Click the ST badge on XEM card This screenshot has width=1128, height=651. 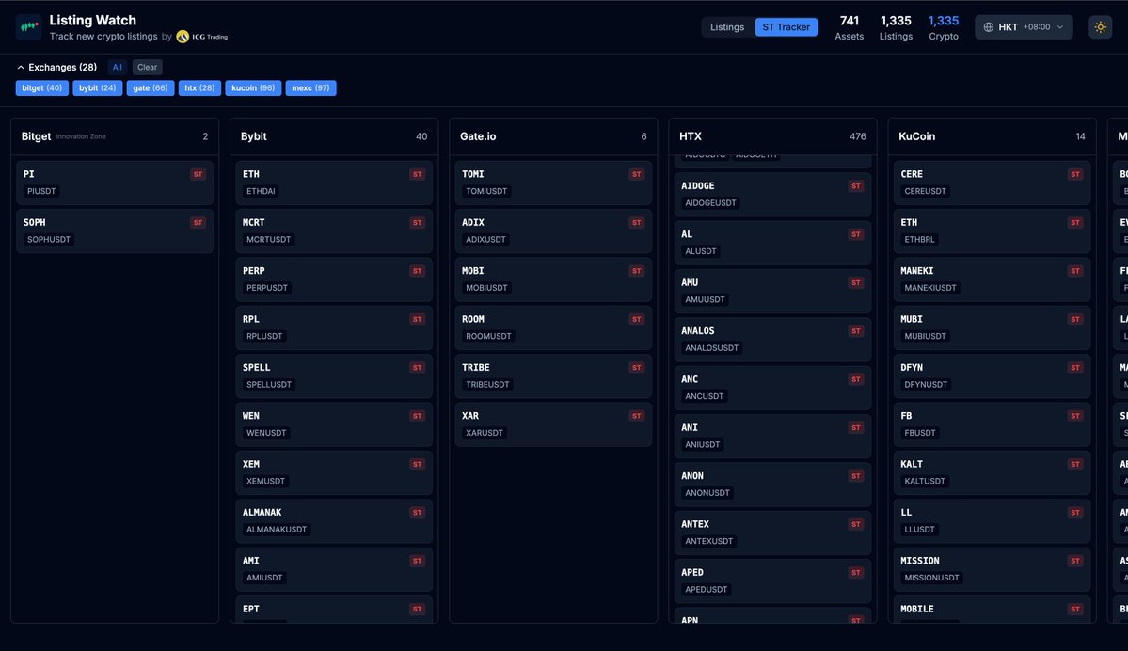[418, 464]
